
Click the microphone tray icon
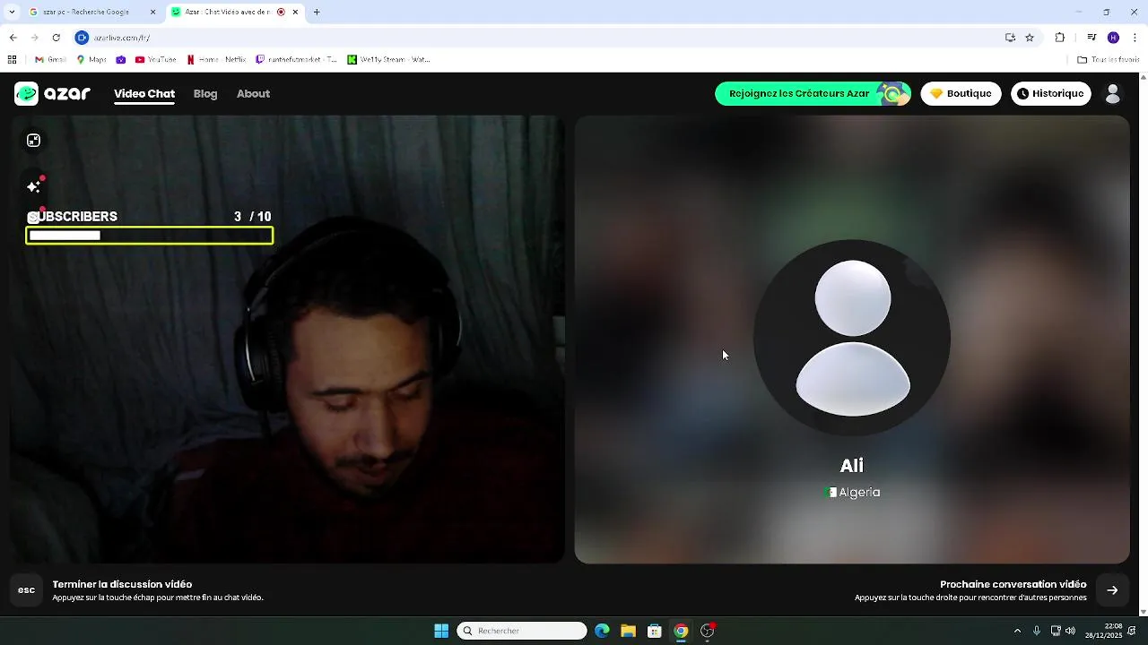pyautogui.click(x=1037, y=631)
